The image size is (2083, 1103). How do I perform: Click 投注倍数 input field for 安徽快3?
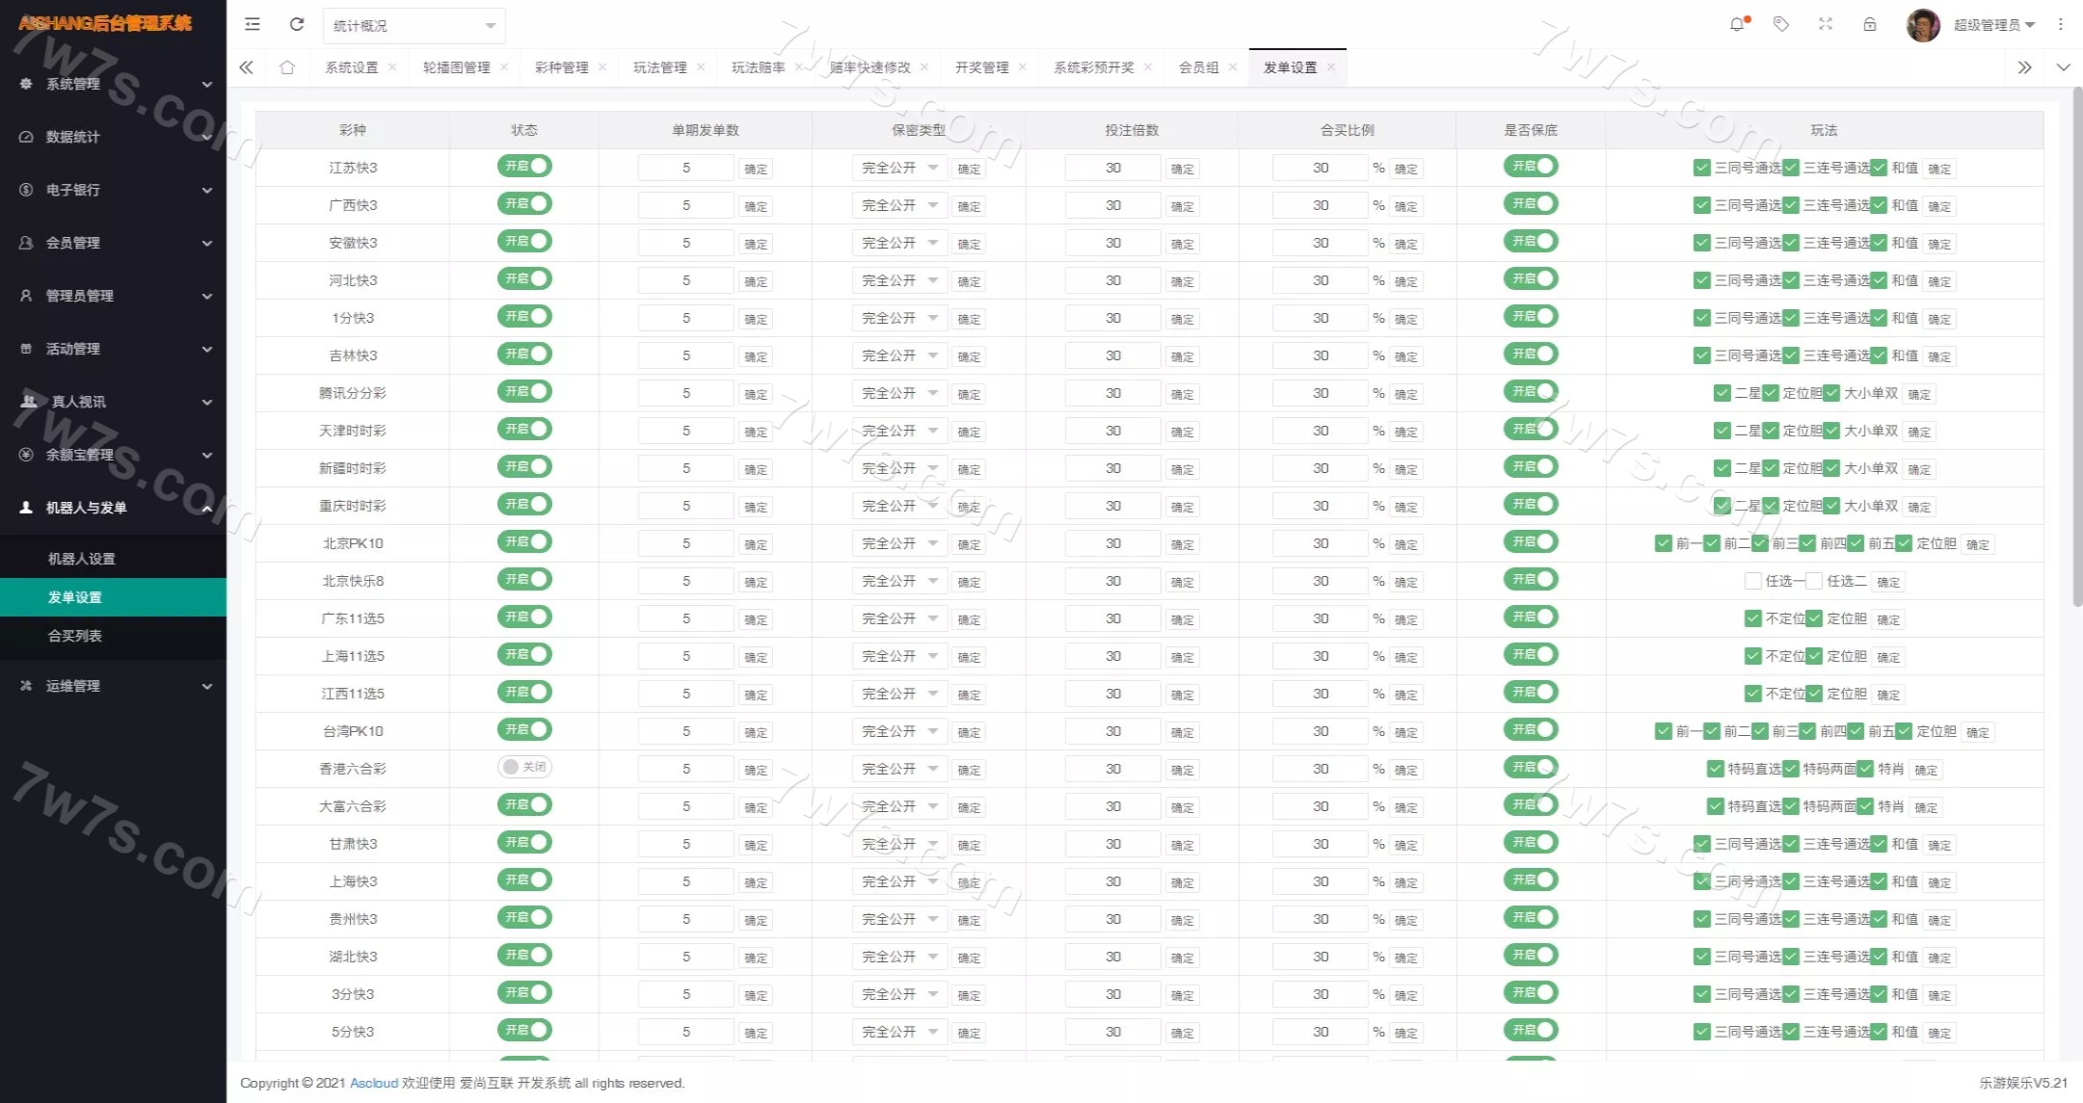[1112, 243]
